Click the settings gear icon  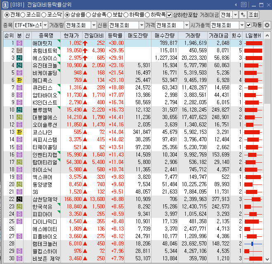267,25
